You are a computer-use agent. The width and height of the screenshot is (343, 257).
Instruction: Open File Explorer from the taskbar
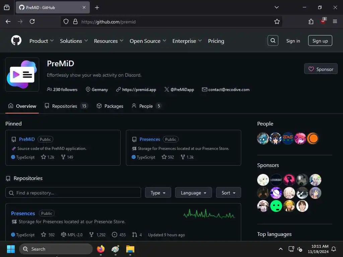click(130, 249)
